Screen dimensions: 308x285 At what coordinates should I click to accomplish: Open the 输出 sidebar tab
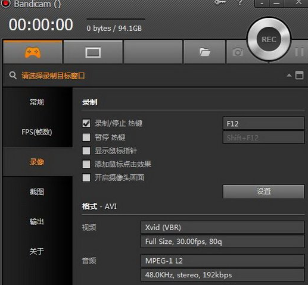click(x=37, y=221)
